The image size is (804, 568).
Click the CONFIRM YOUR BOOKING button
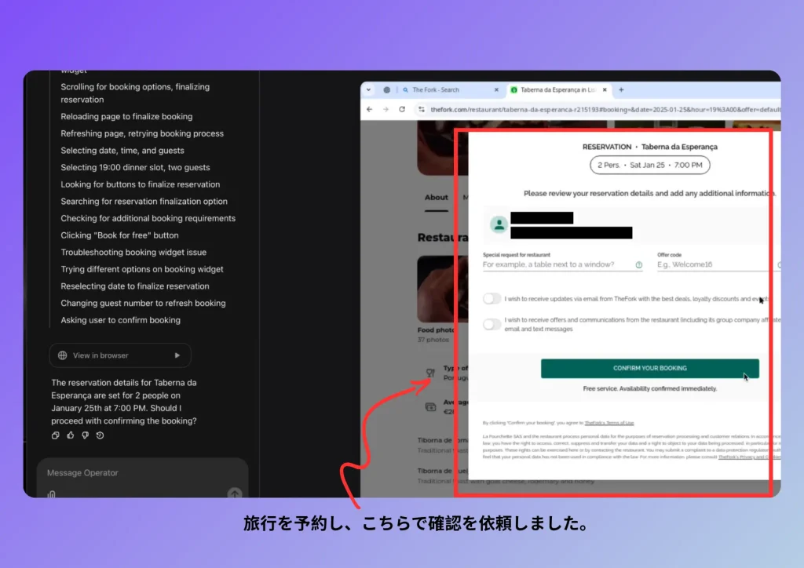649,368
